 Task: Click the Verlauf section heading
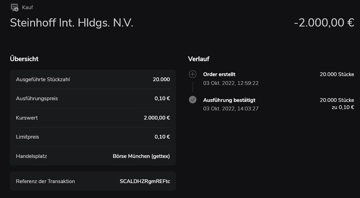point(199,59)
